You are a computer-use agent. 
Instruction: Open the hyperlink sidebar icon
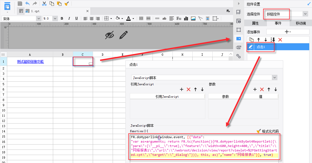[x=239, y=56]
